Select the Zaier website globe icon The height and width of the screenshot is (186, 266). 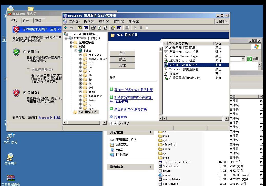point(80,51)
